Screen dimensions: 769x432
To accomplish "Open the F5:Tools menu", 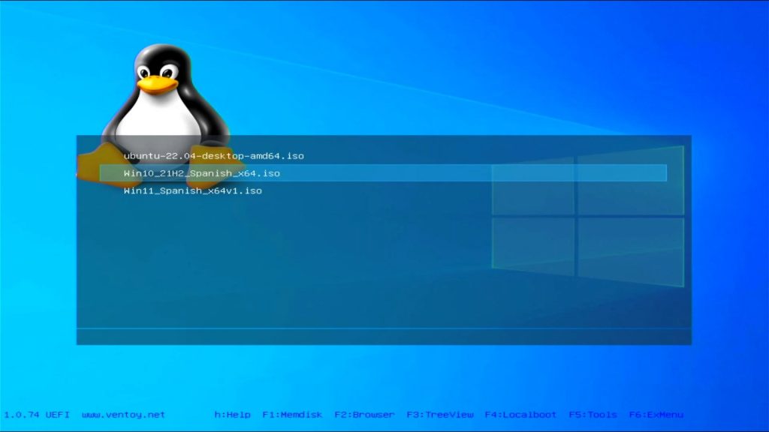I will [593, 414].
